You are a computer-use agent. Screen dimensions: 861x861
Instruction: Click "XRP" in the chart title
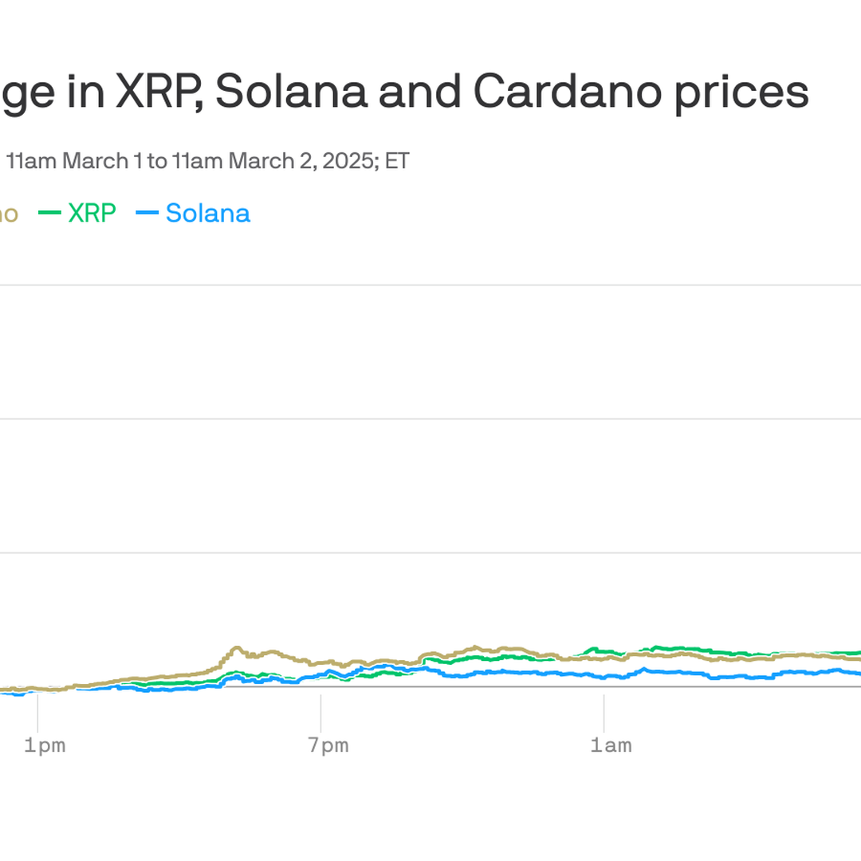(x=158, y=92)
